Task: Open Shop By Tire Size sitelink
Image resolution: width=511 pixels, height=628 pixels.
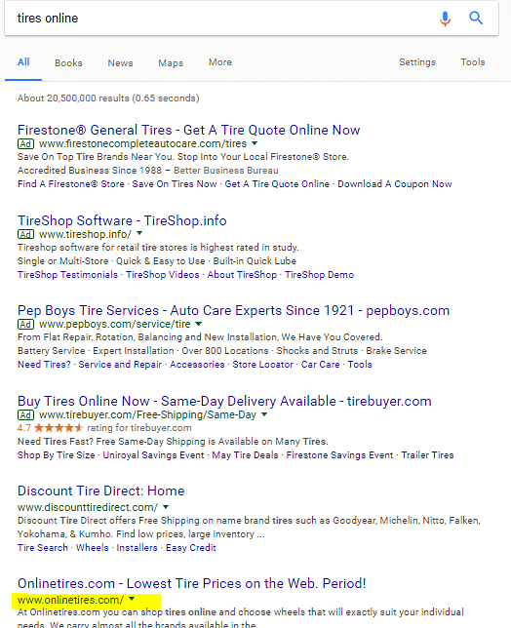Action: 56,455
